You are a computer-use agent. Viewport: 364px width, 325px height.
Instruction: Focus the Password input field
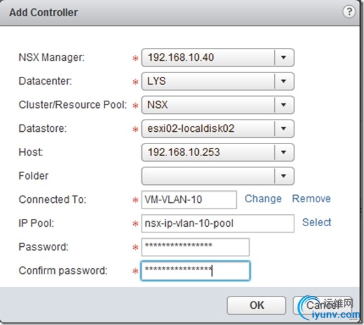tap(196, 247)
